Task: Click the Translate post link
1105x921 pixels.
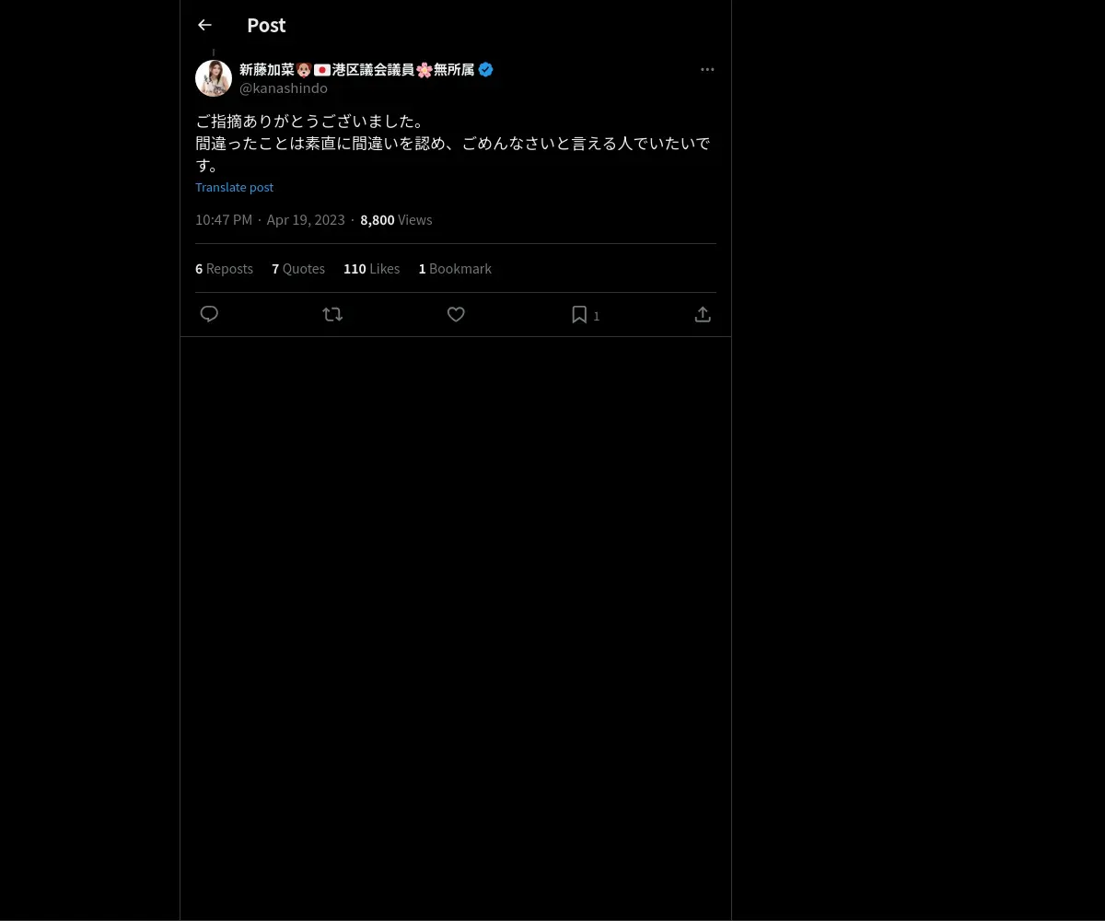Action: (x=234, y=187)
